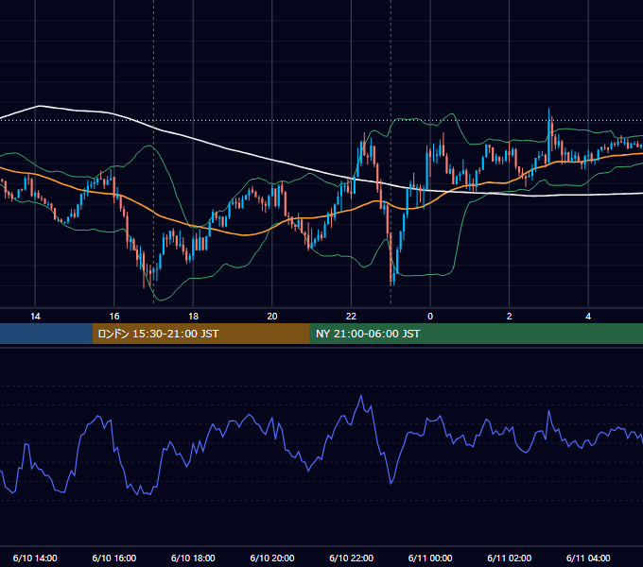The height and width of the screenshot is (567, 643).
Task: Click the 16 hour label on price chart axis
Action: [x=114, y=317]
